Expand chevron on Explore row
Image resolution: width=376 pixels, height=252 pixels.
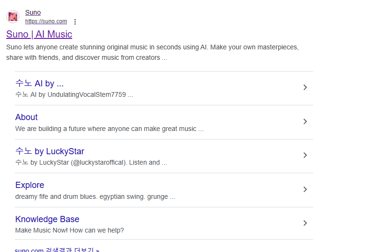[x=305, y=189]
